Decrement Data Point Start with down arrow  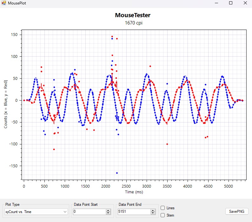[108, 213]
